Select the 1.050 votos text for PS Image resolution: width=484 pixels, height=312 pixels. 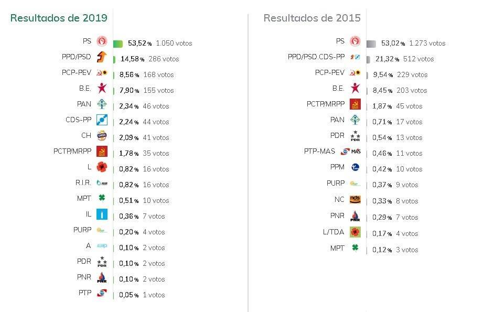coord(174,43)
